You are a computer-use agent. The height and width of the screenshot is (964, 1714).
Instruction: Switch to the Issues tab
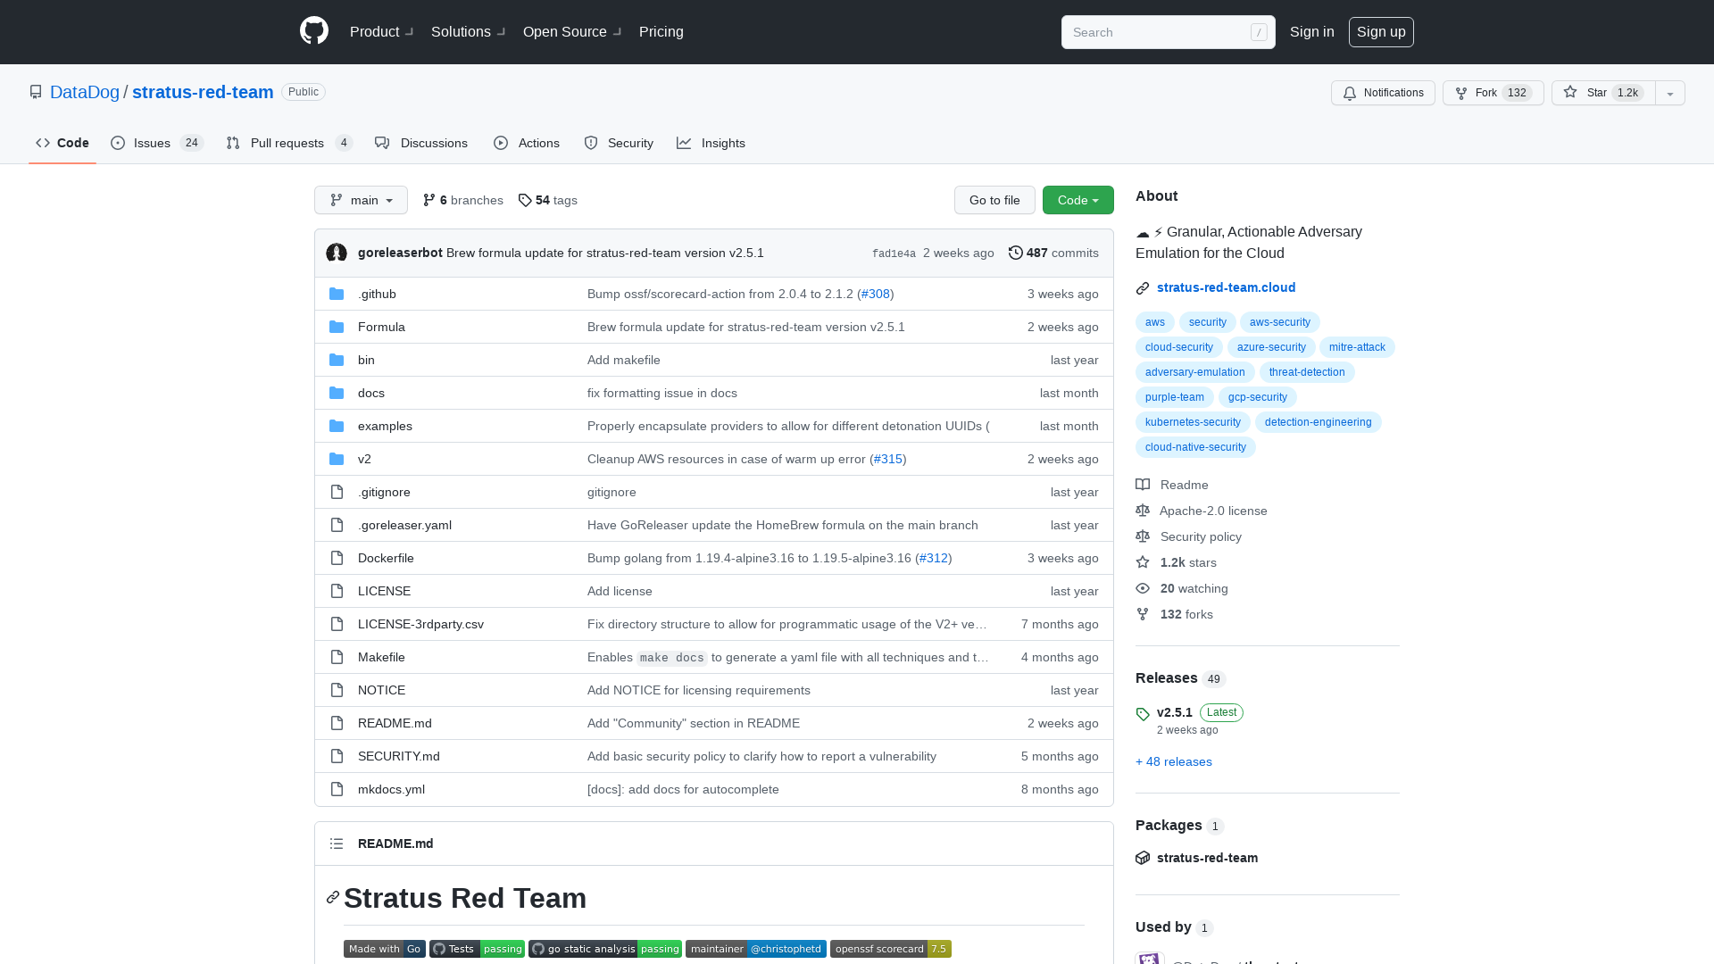157,143
